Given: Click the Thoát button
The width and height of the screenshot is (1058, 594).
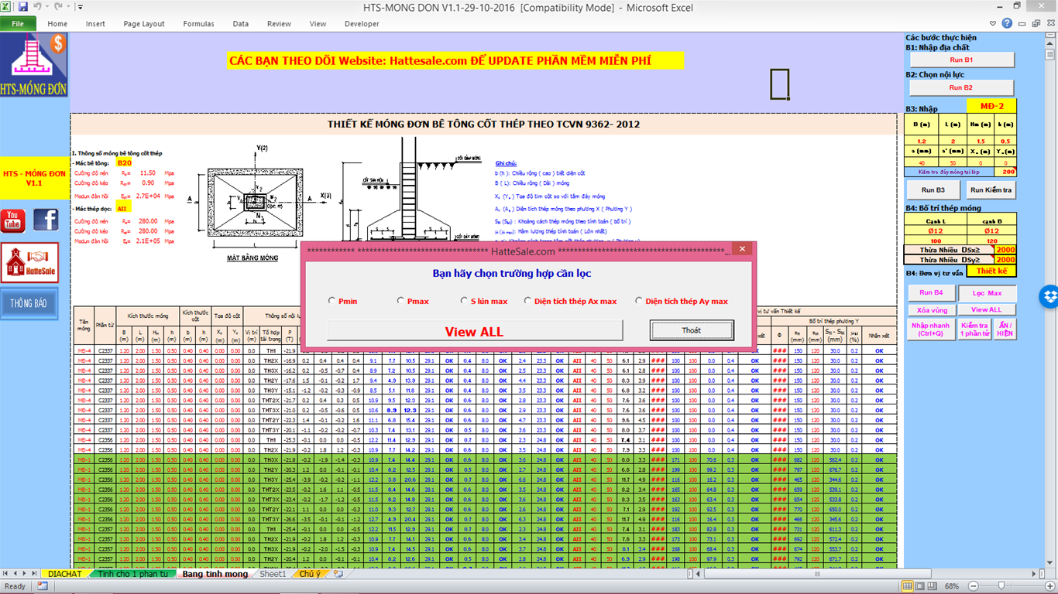Looking at the screenshot, I should tap(692, 330).
